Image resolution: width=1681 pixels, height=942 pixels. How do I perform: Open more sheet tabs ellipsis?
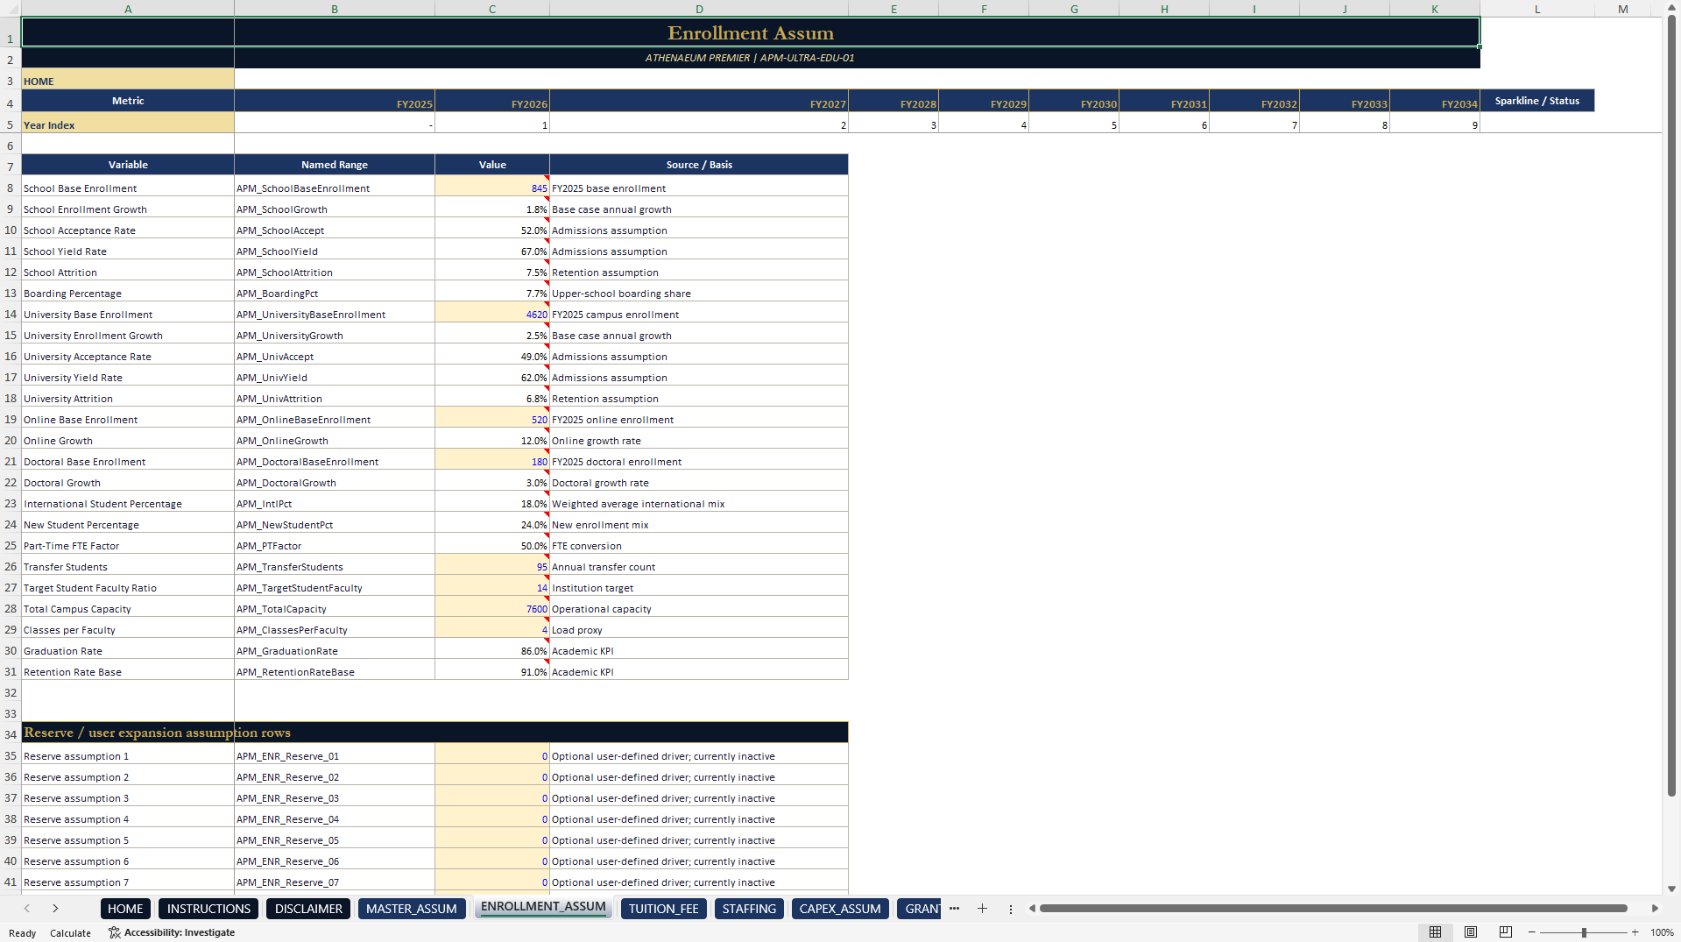[x=954, y=909]
